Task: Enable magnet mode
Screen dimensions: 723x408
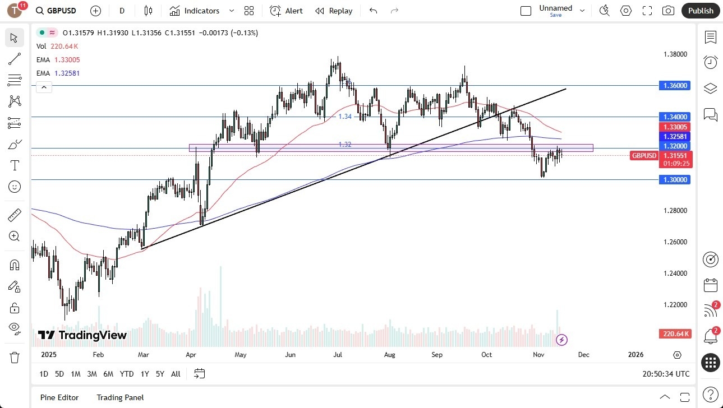Action: [14, 264]
